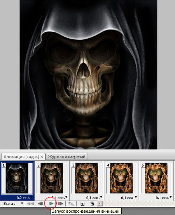Open frame 5 delay dropdown 0,1 сек.
175x215 pixels.
pyautogui.click(x=164, y=198)
